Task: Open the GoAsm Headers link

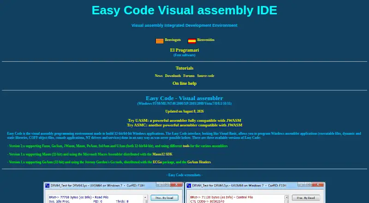Action: click(x=199, y=162)
